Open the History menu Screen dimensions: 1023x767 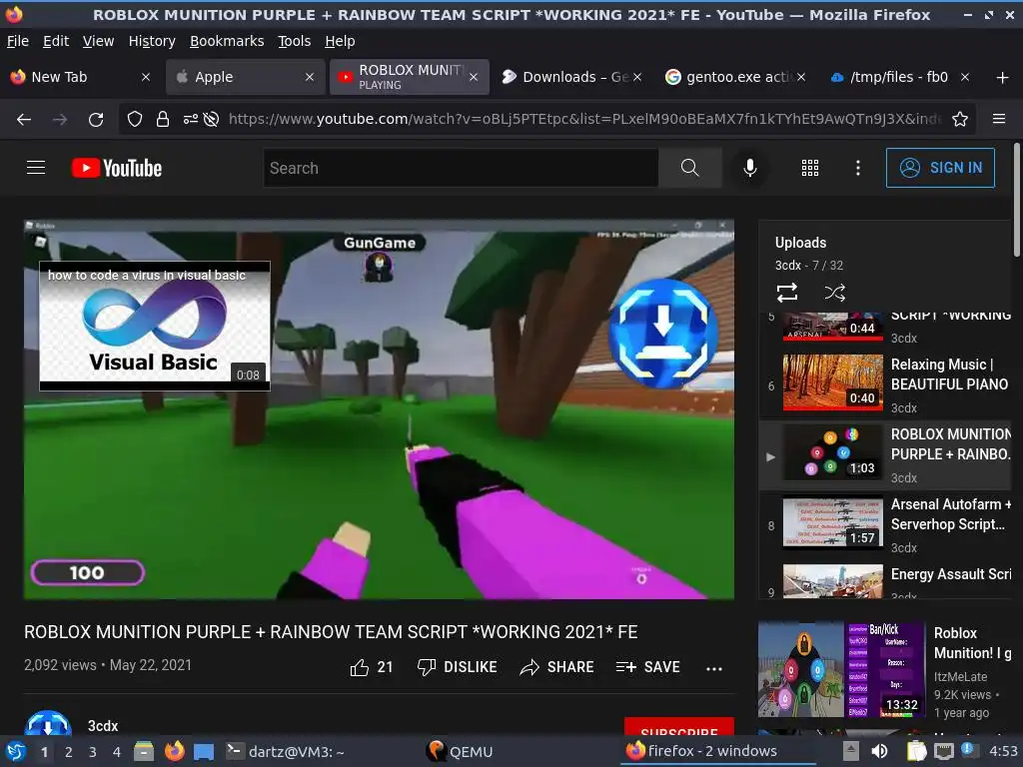(x=152, y=41)
